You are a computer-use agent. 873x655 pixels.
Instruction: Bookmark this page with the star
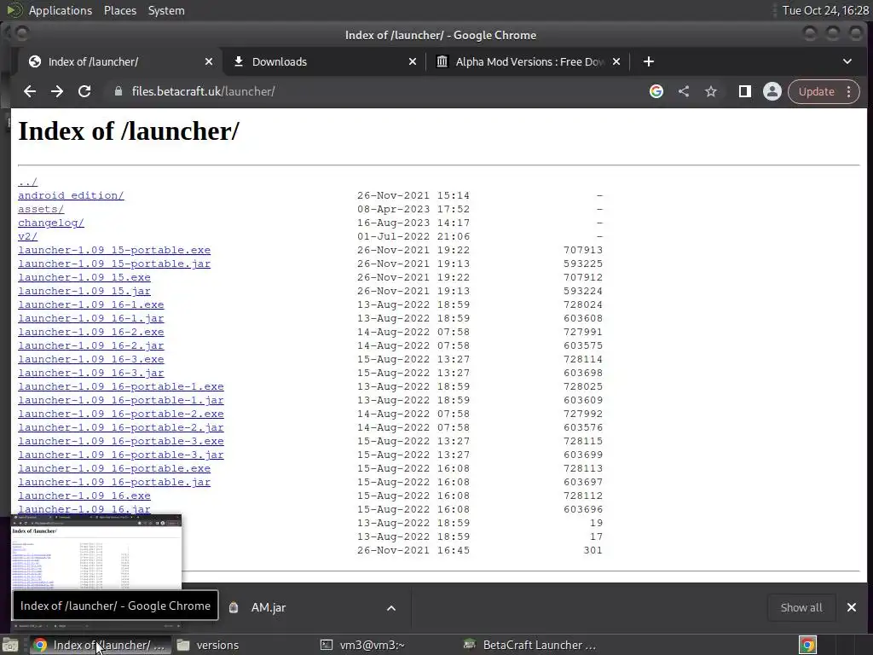click(x=711, y=91)
